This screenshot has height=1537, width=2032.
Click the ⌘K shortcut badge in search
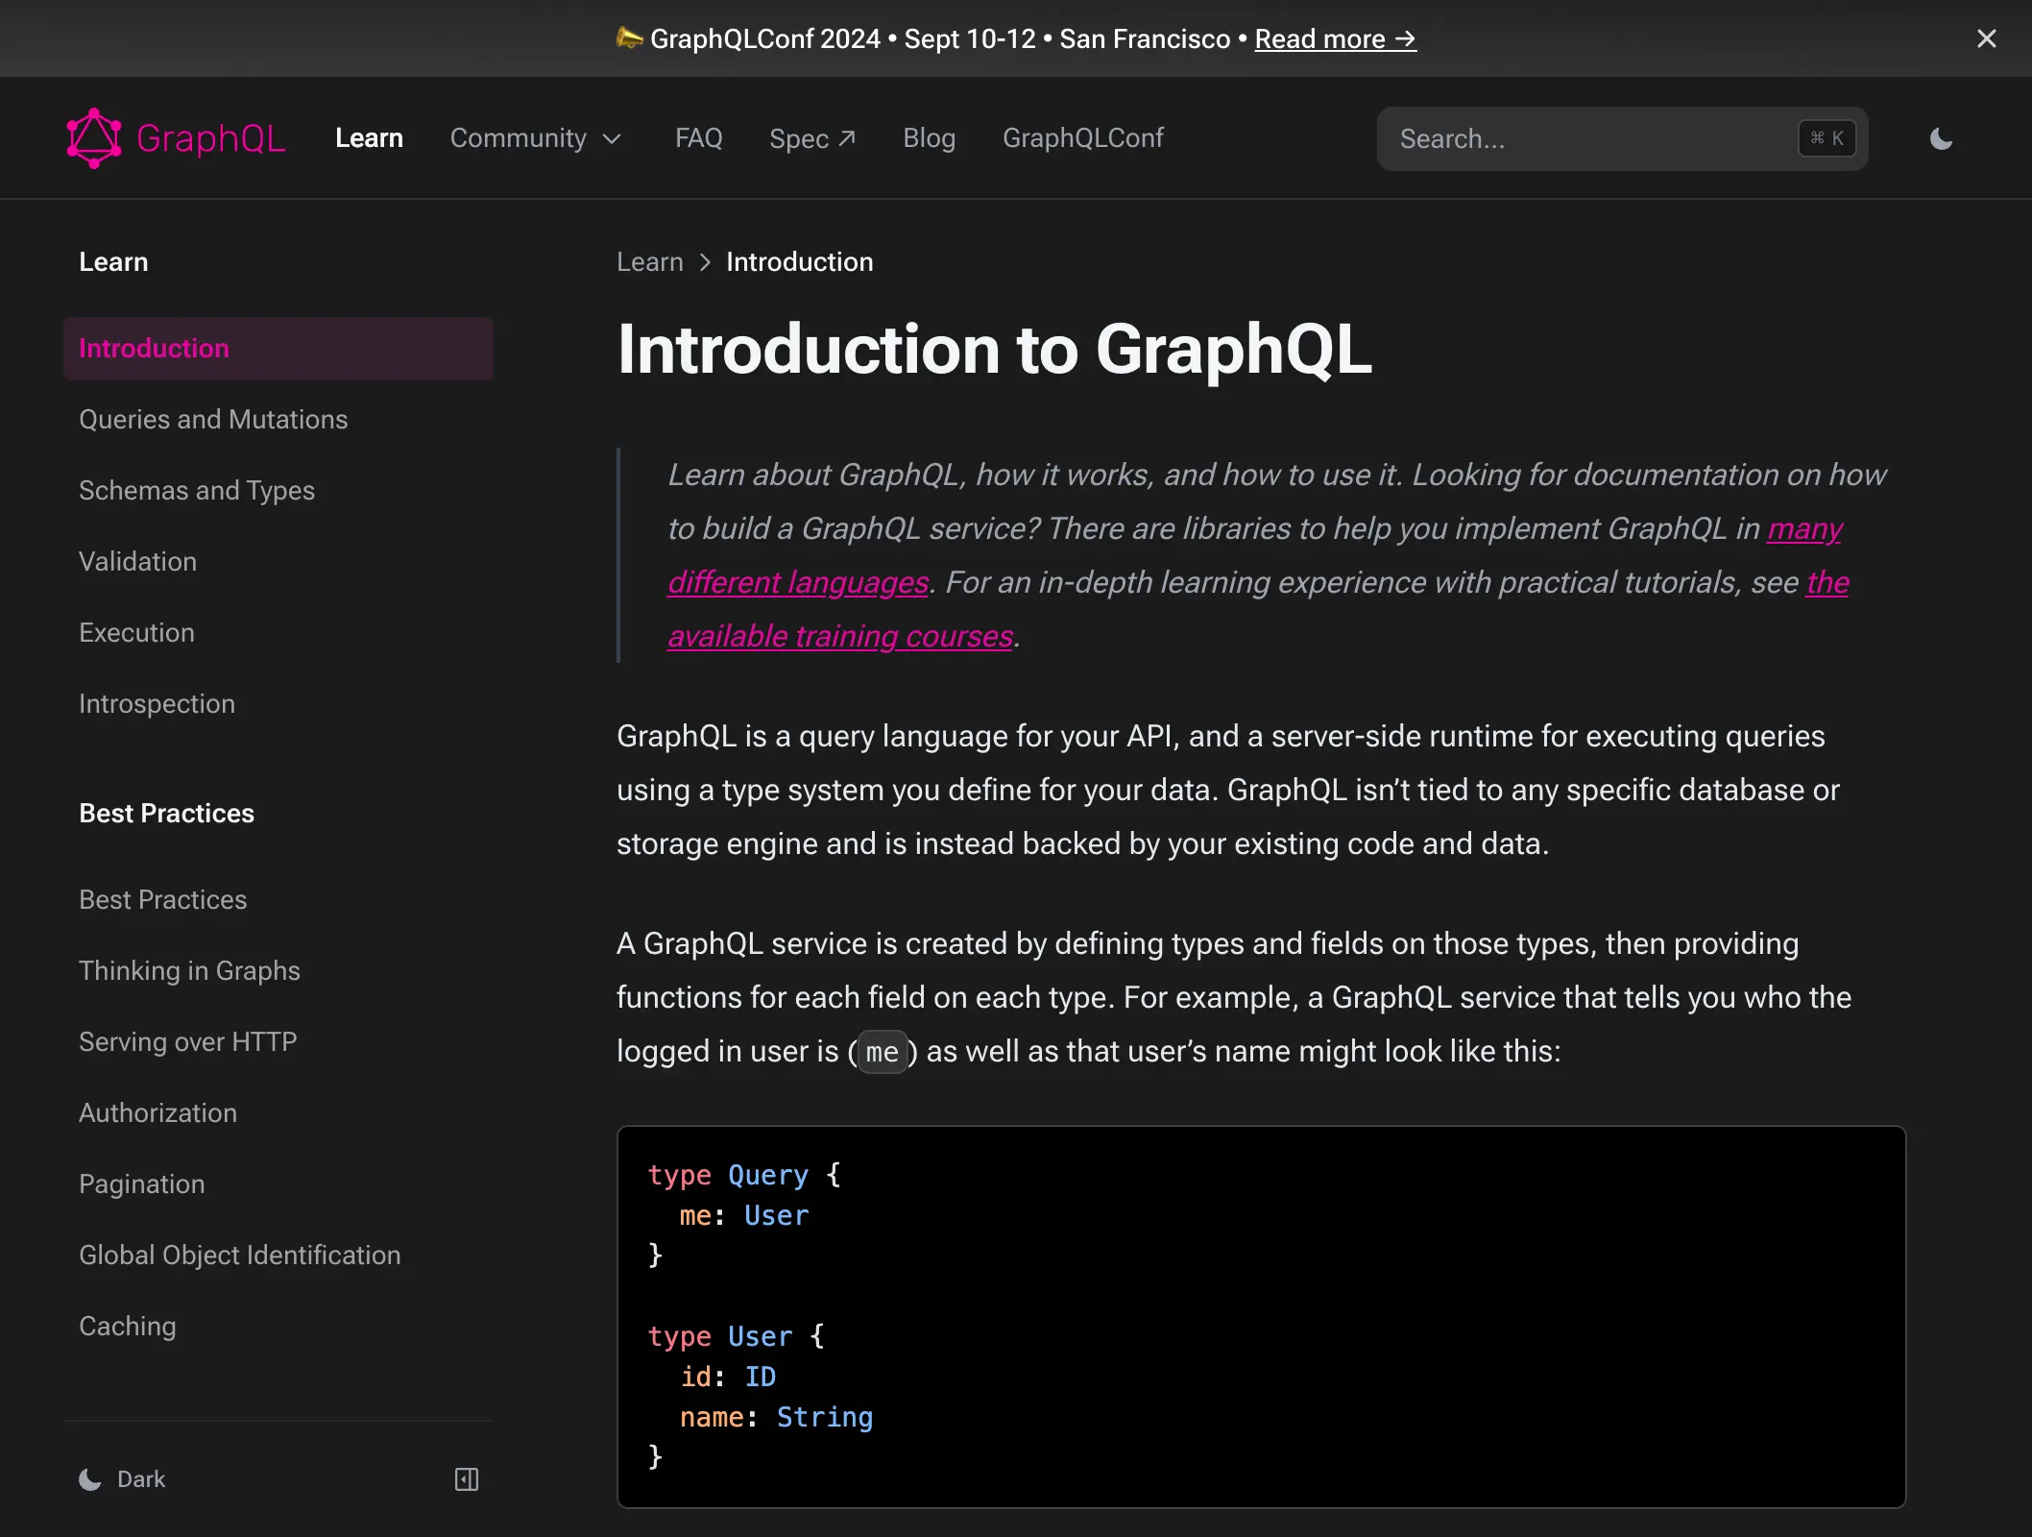[1826, 138]
